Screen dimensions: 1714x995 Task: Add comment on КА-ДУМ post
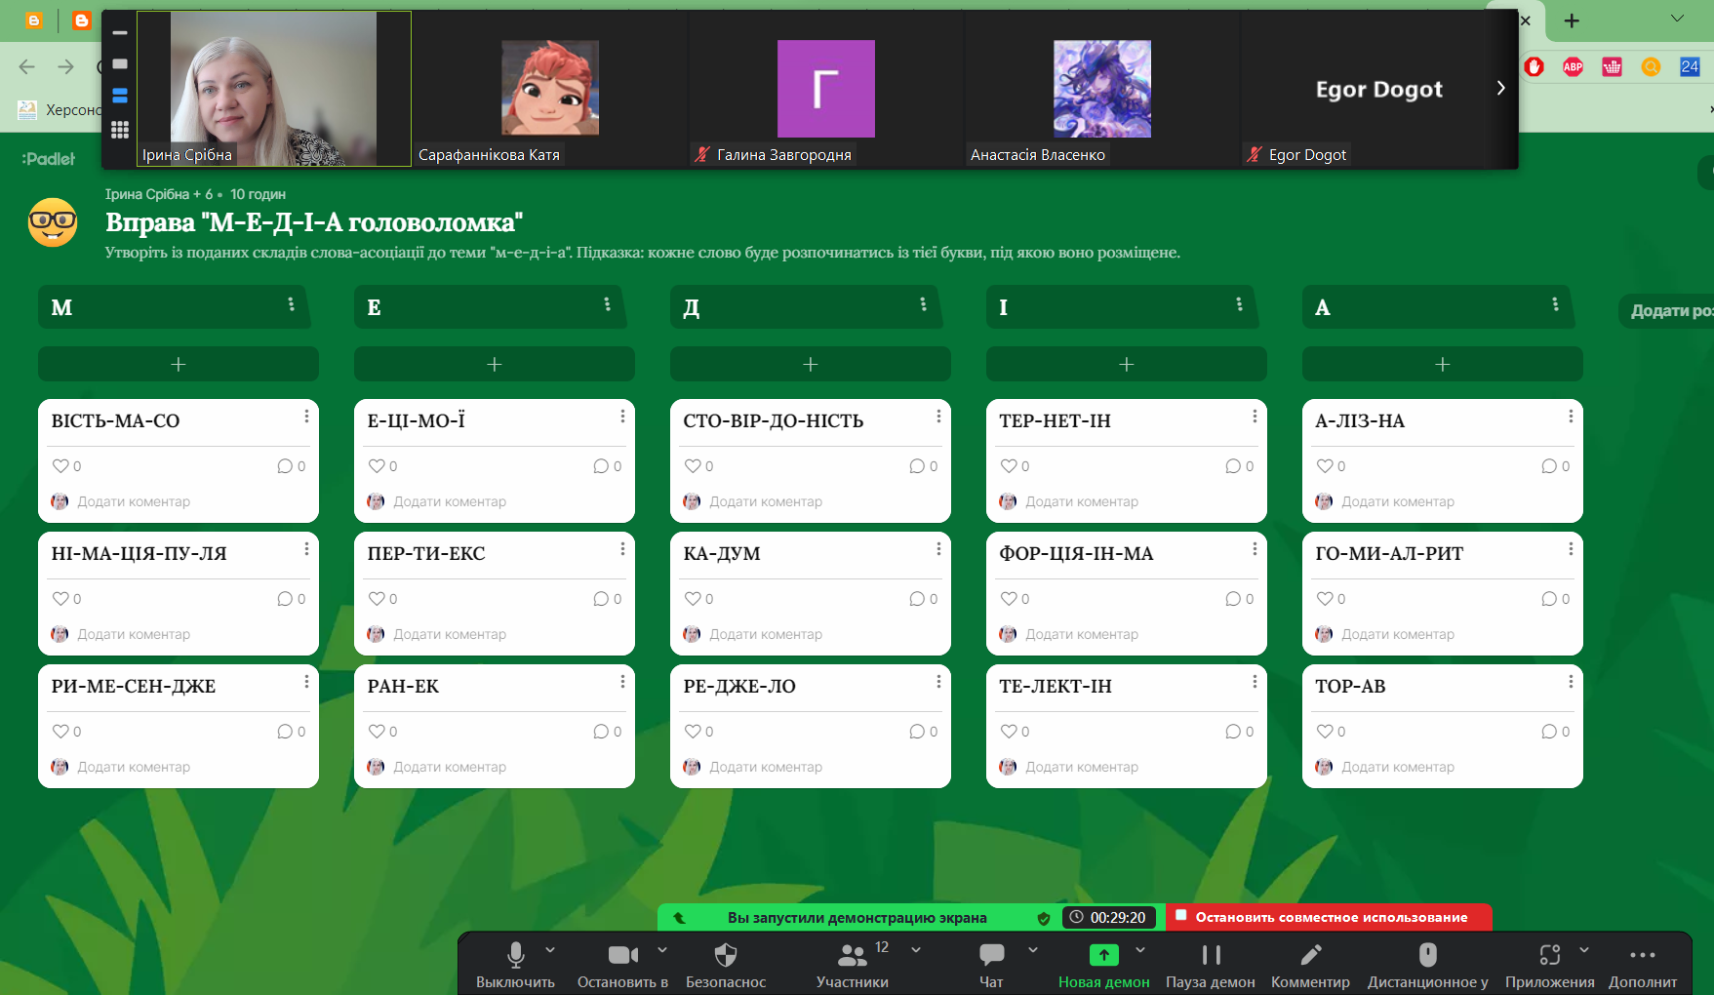[x=766, y=634]
